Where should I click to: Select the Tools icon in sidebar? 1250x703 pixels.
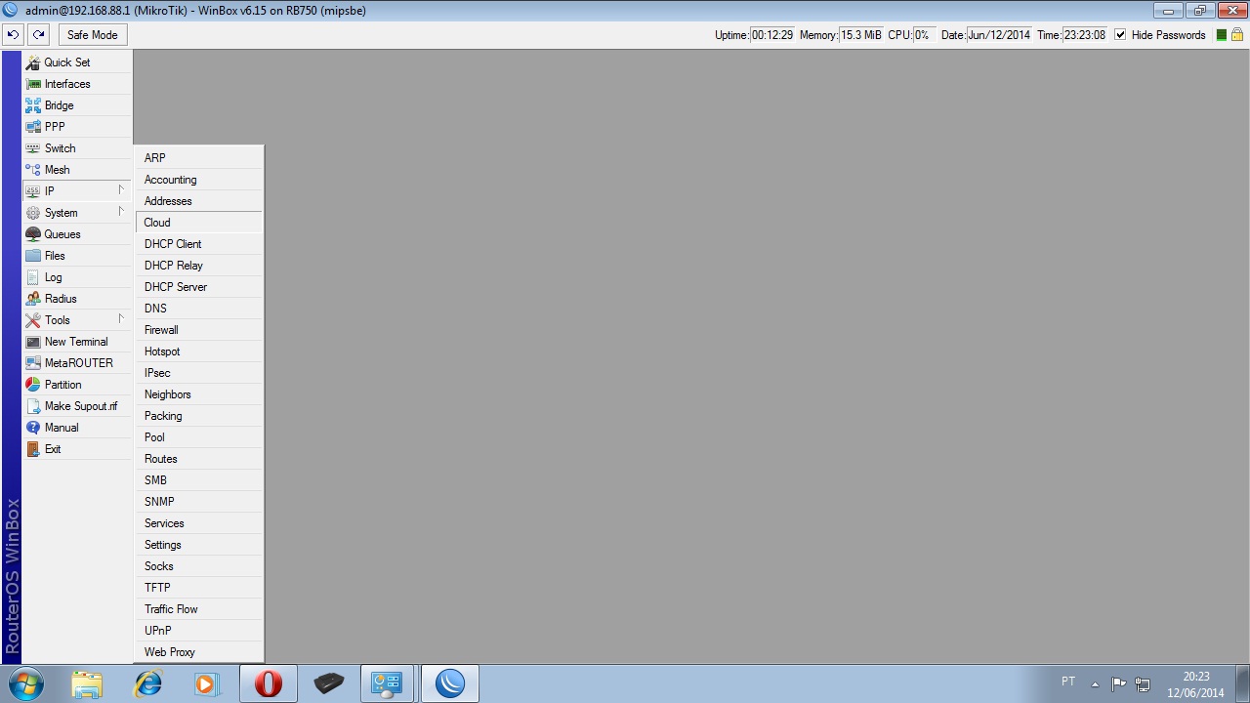pyautogui.click(x=33, y=320)
